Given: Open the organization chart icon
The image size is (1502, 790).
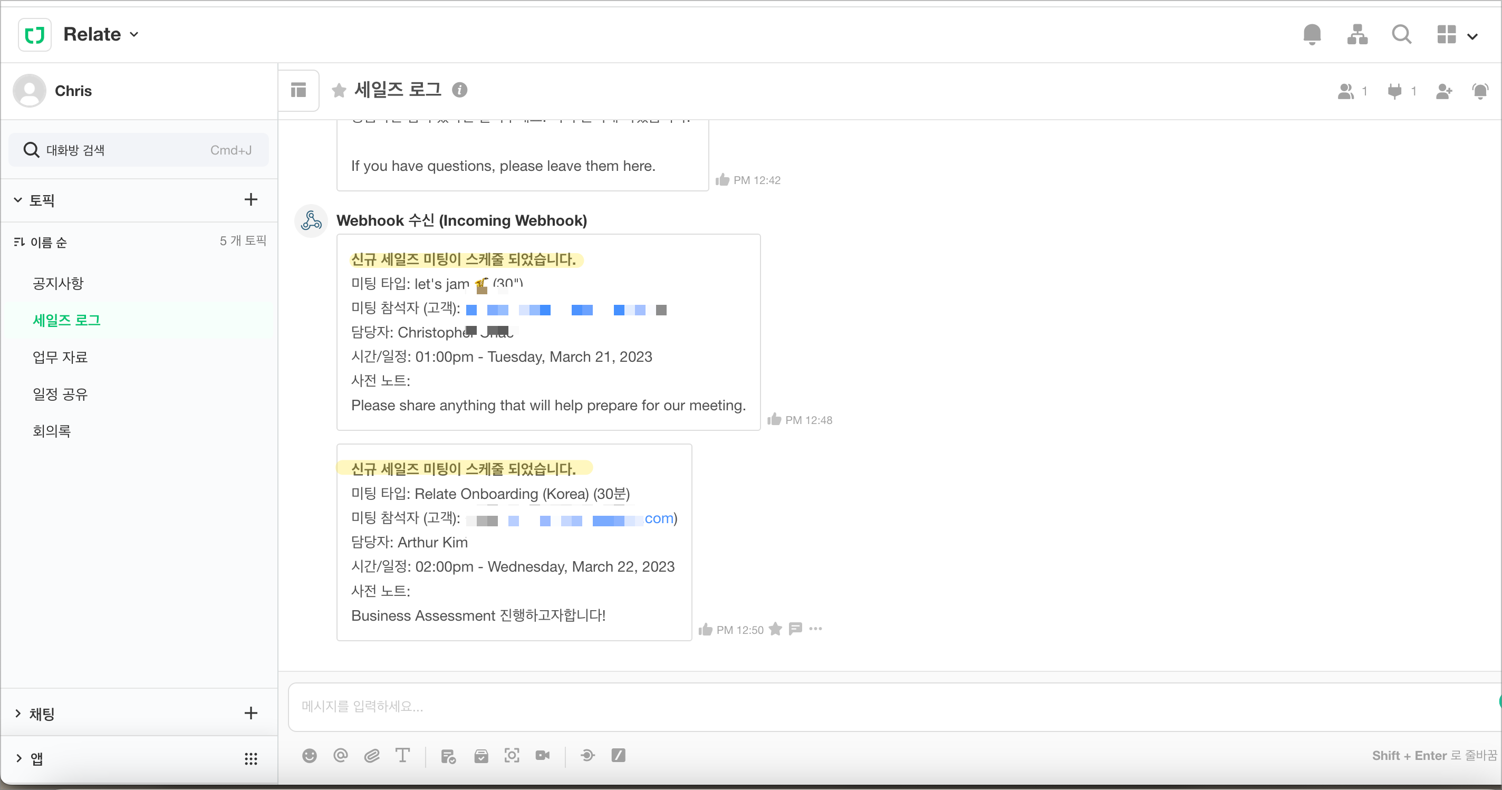Looking at the screenshot, I should tap(1357, 34).
